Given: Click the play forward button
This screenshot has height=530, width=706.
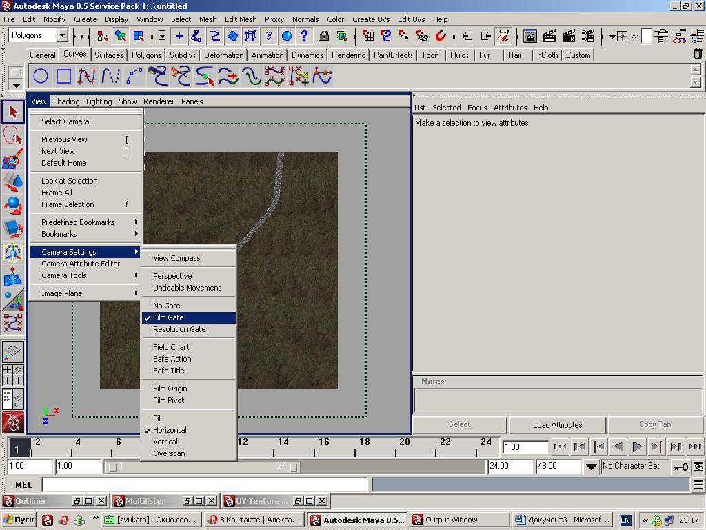Looking at the screenshot, I should coord(638,446).
